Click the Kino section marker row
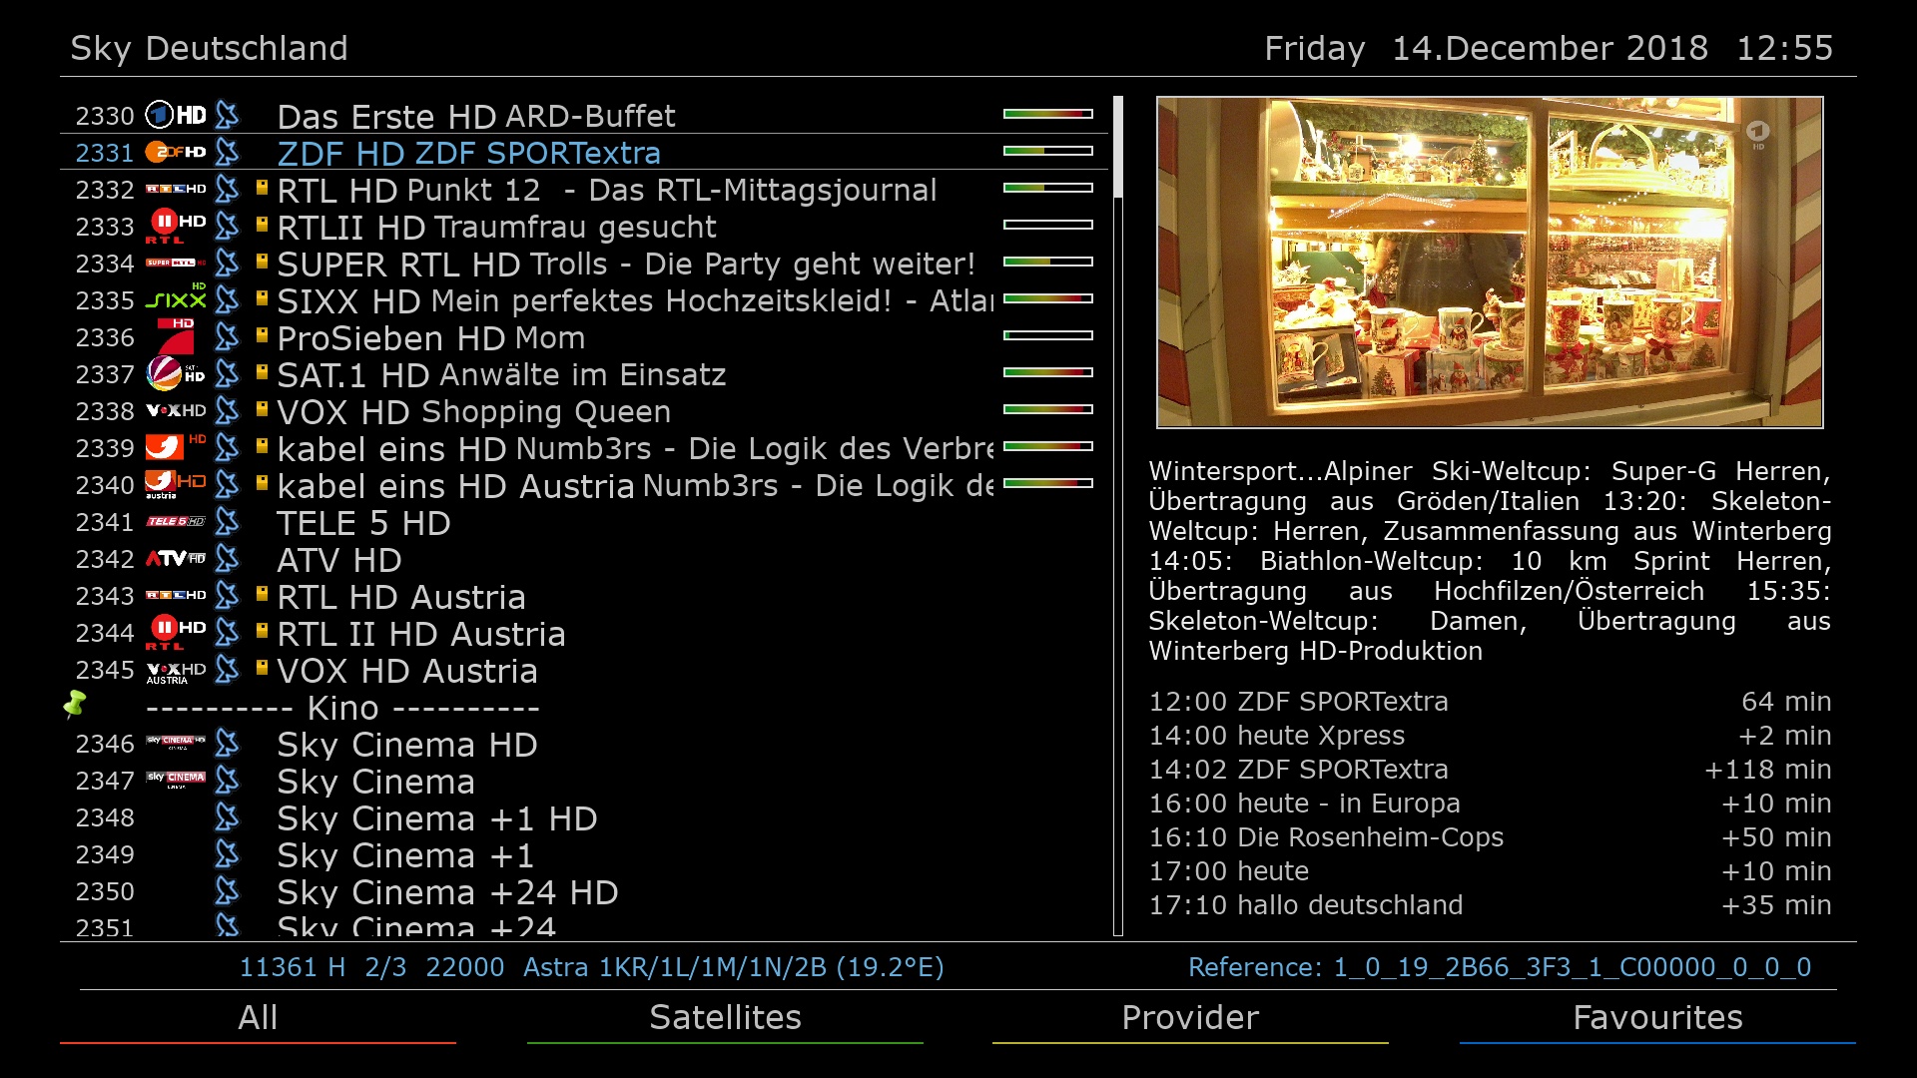This screenshot has height=1078, width=1917. (584, 707)
